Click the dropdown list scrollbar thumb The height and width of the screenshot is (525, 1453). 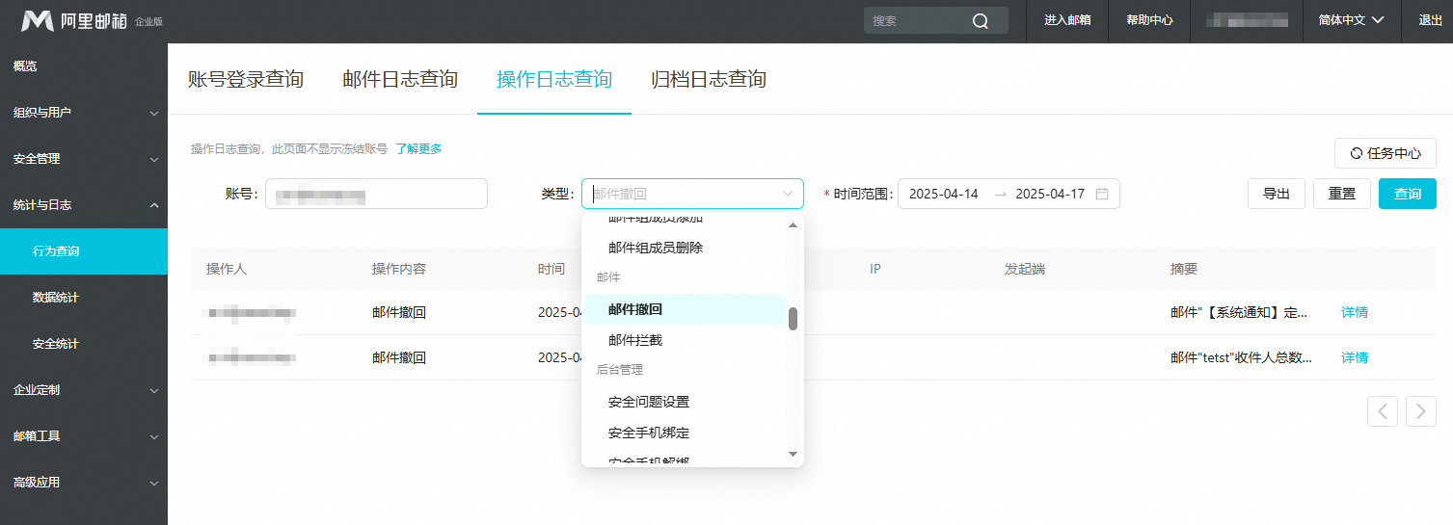[x=793, y=319]
